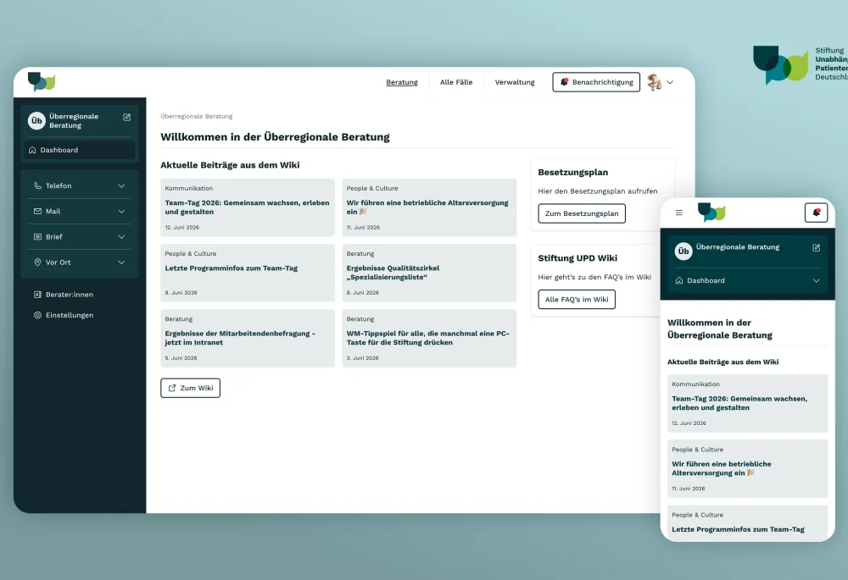
Task: Open mobile view Team-Tag 2026 article card
Action: coord(747,403)
